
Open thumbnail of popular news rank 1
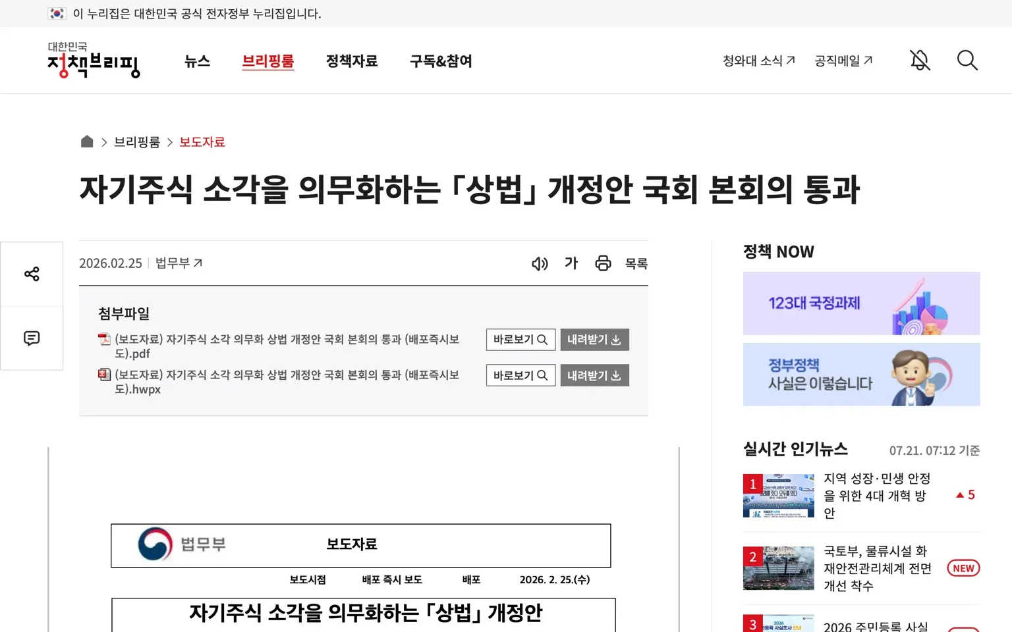click(779, 496)
